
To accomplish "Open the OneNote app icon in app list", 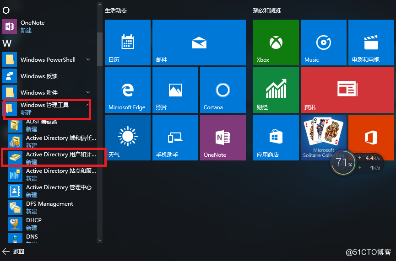I will click(10, 26).
